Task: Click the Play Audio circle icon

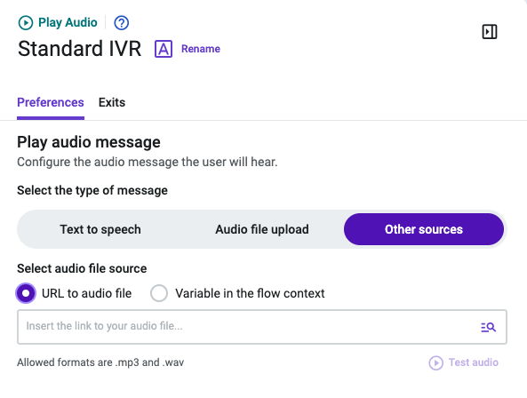Action: [26, 23]
